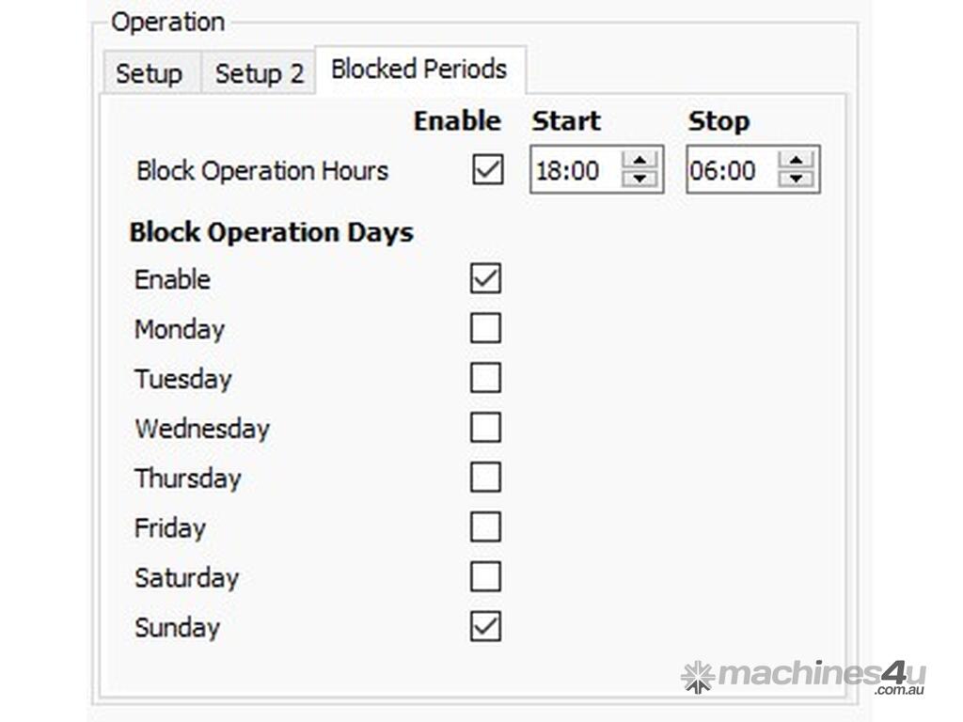This screenshot has width=963, height=722.
Task: Select the Blocked Periods tab
Action: 418,70
